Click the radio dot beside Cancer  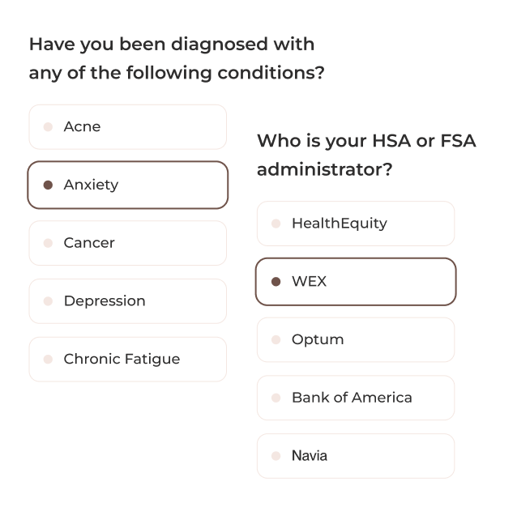(x=48, y=243)
